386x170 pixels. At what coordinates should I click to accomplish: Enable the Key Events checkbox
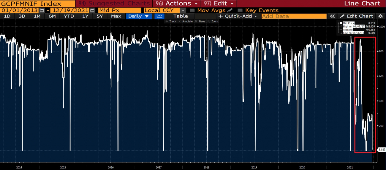click(x=240, y=10)
